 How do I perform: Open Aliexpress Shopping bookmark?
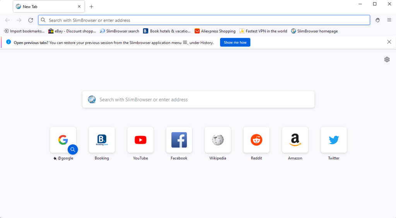pos(215,31)
